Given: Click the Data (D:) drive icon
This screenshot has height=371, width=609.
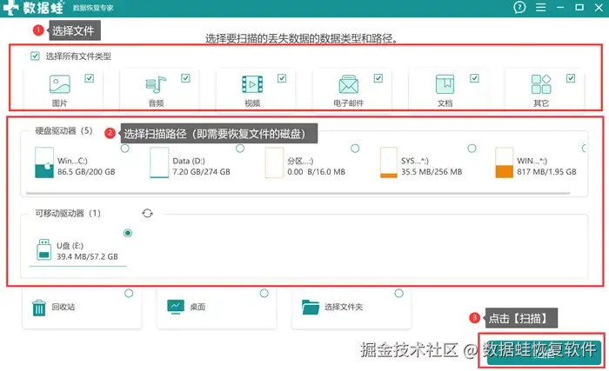Looking at the screenshot, I should pos(159,162).
